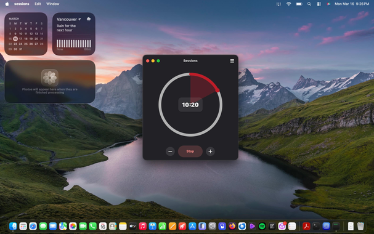Image resolution: width=374 pixels, height=234 pixels.
Task: Click today's date 16 in the calendar widget
Action: pos(15,39)
